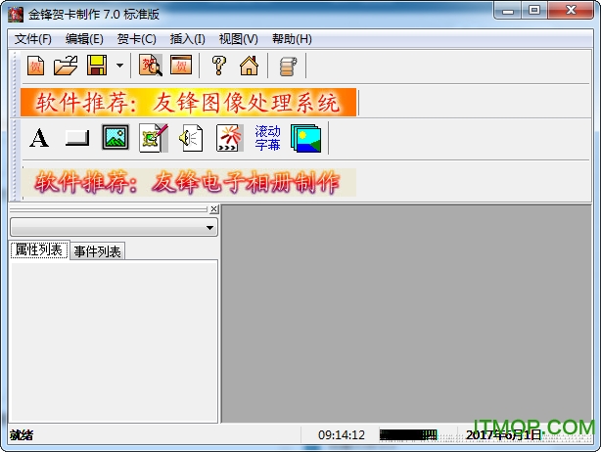Switch to the 属性列表 tab
This screenshot has width=601, height=452.
click(39, 250)
